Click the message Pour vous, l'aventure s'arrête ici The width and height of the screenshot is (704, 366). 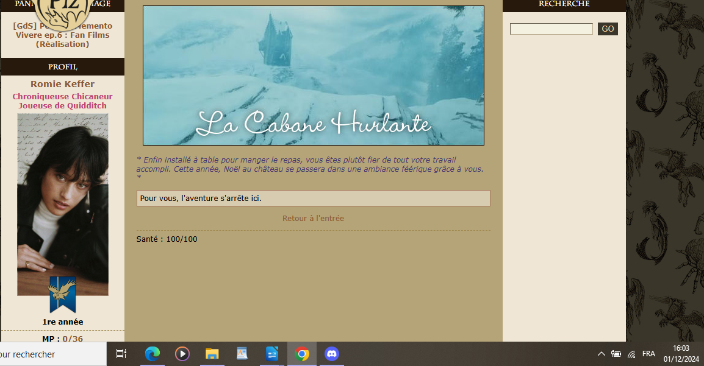(313, 198)
